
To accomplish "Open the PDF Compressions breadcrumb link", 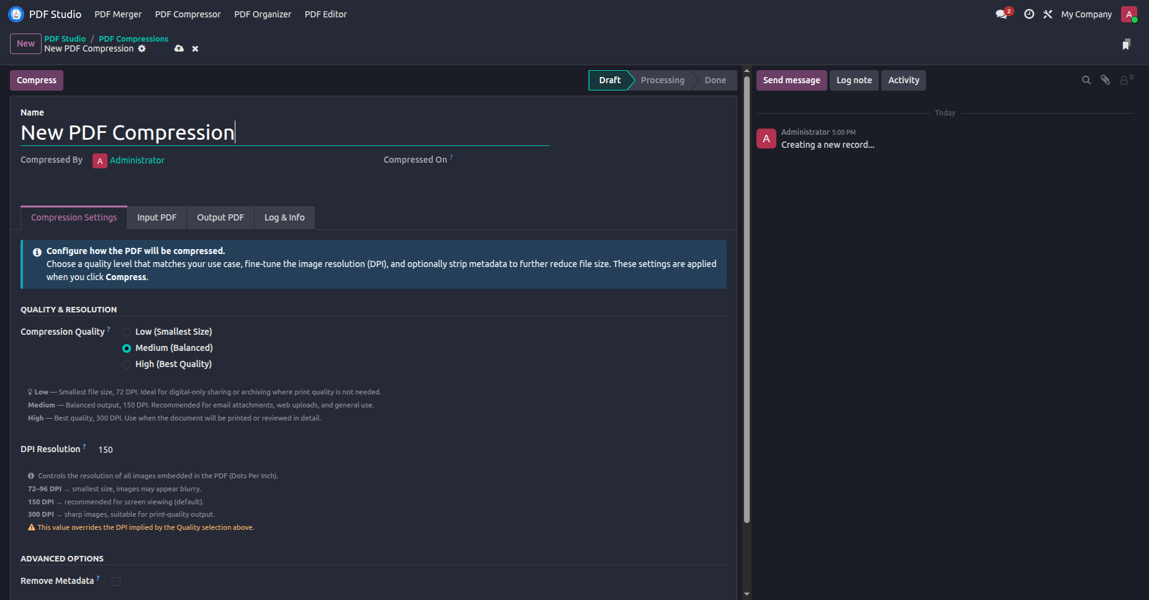I will tap(134, 39).
